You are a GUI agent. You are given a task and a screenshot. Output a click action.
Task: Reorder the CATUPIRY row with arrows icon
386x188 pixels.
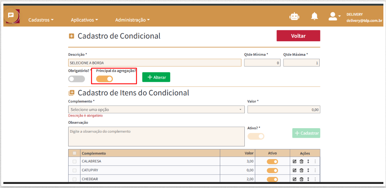point(308,170)
